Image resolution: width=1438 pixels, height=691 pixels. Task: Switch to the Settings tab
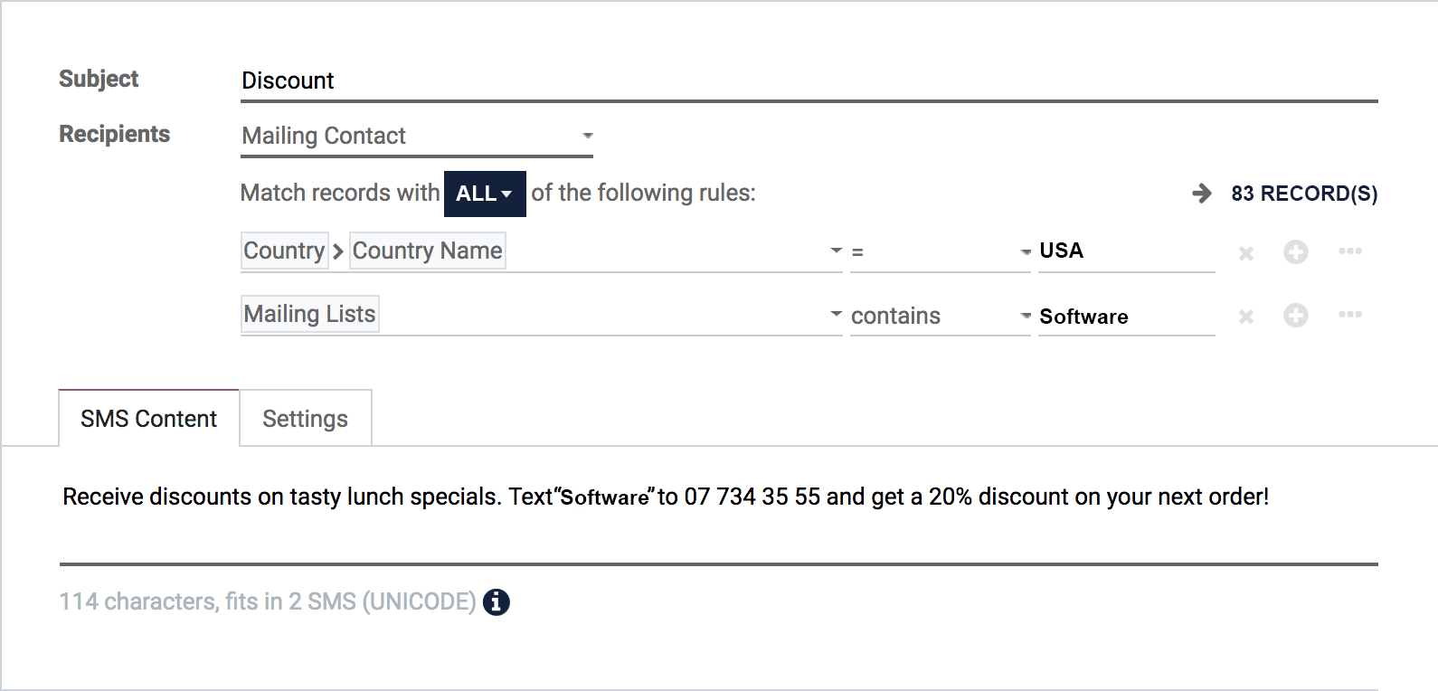point(306,419)
